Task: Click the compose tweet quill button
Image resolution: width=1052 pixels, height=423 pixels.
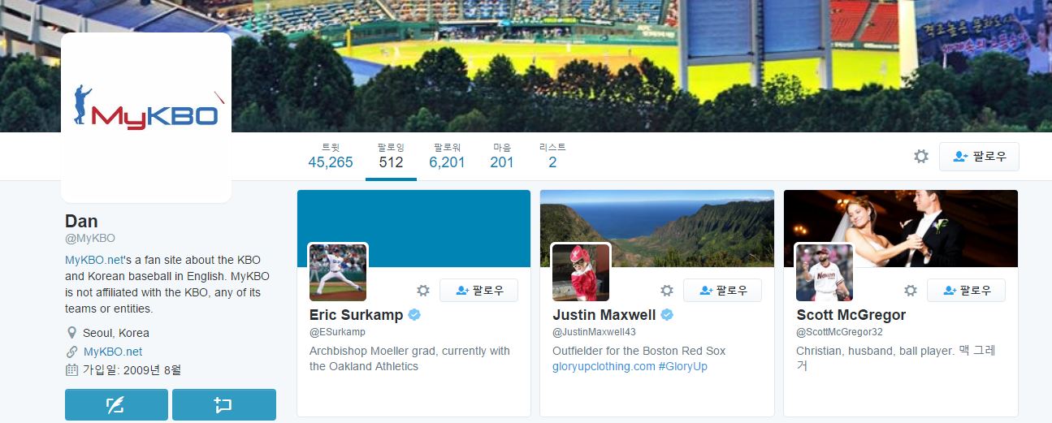Action: click(116, 404)
